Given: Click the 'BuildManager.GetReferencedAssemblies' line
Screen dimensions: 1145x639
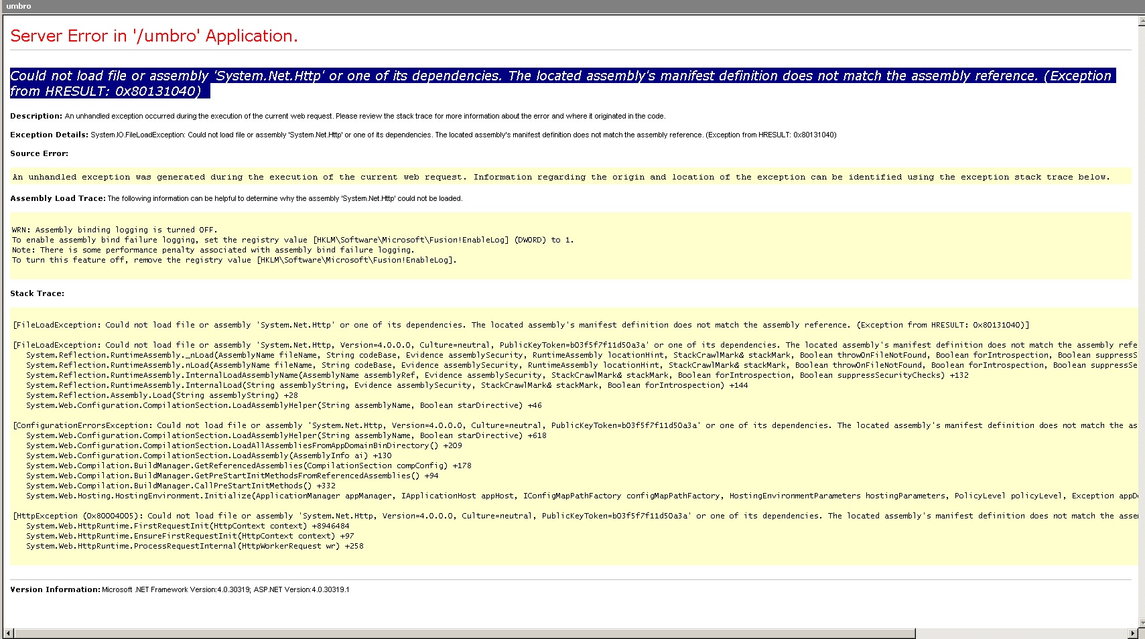Looking at the screenshot, I should point(249,466).
